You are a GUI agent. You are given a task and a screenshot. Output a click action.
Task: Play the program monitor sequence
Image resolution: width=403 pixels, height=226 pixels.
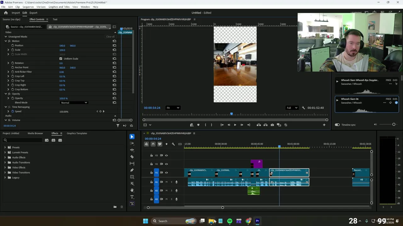(x=235, y=125)
